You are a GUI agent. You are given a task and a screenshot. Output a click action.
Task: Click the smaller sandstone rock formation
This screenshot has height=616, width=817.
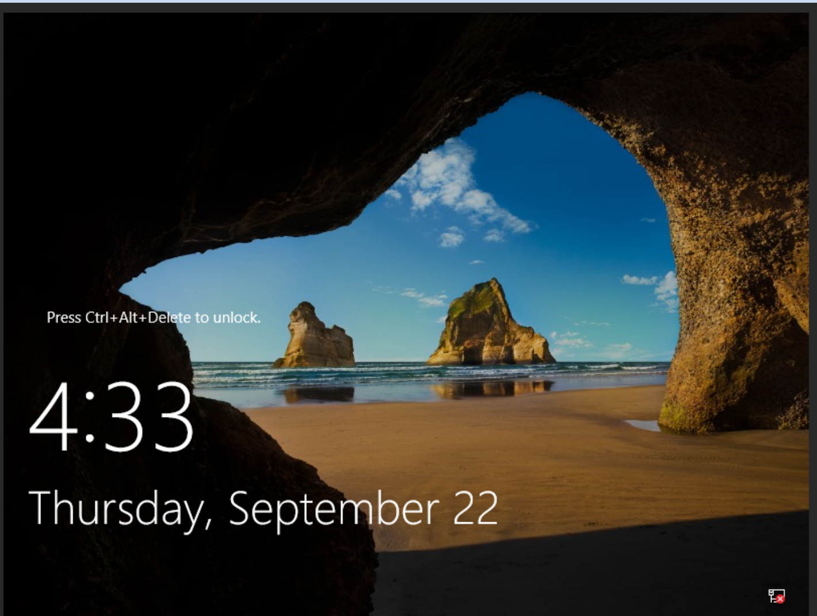coord(314,334)
